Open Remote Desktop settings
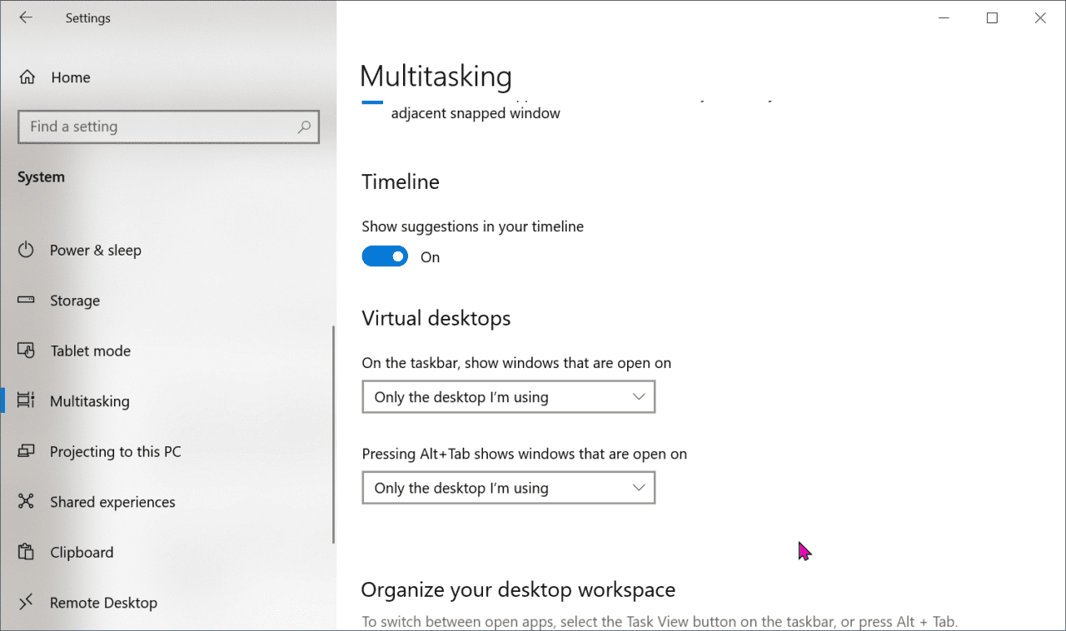This screenshot has height=631, width=1066. (x=26, y=602)
